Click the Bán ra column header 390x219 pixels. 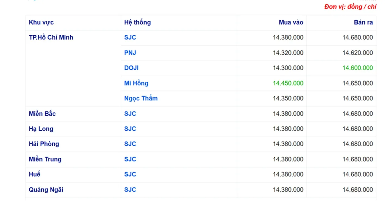pos(363,22)
